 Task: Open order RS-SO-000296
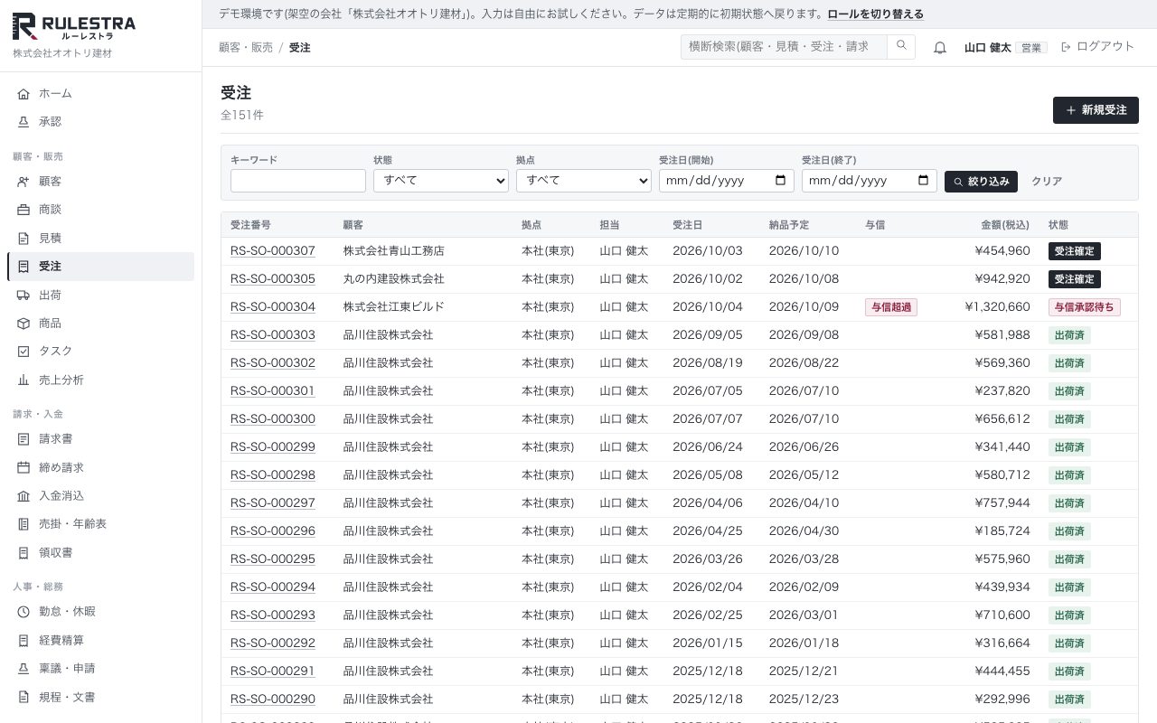273,531
